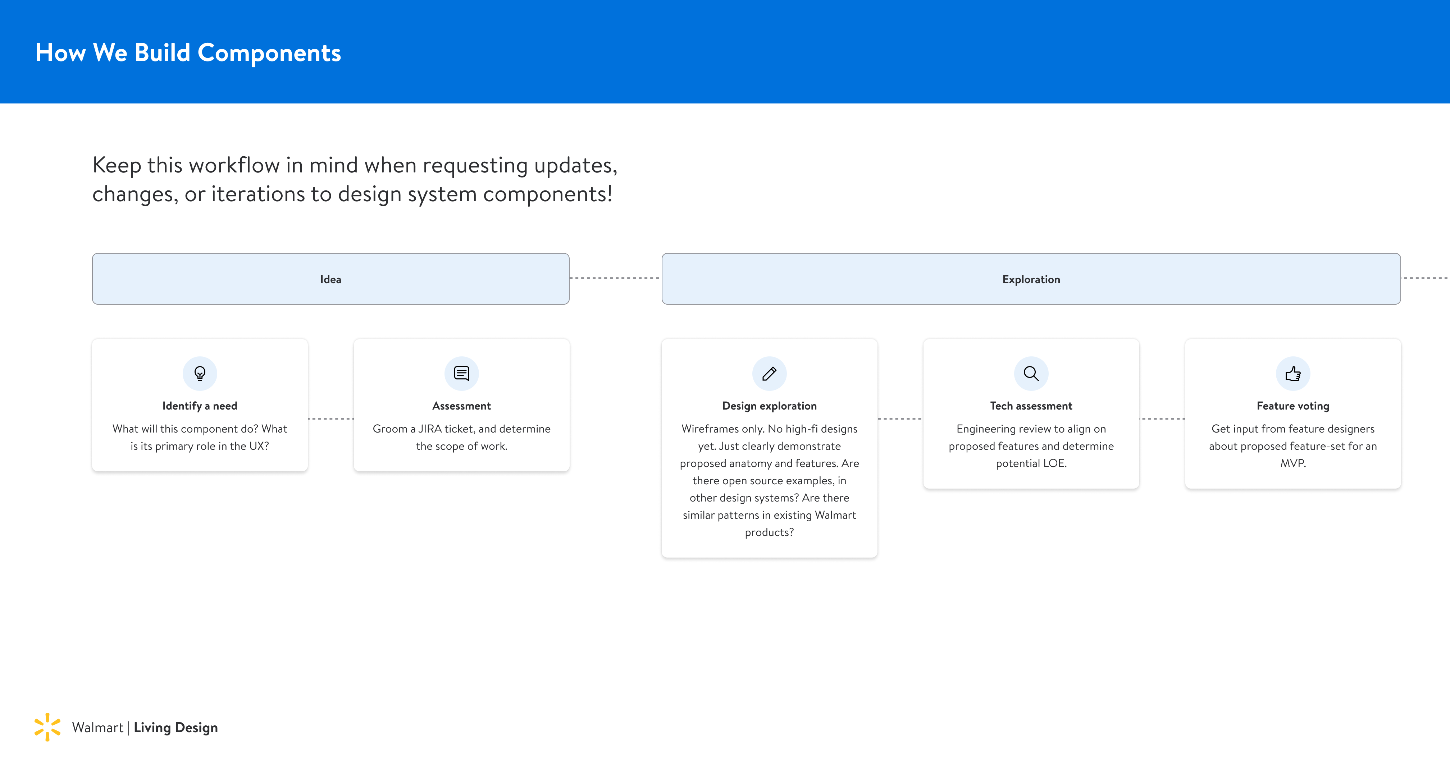Click the Living Design text in footer
The image size is (1450, 776).
[175, 727]
